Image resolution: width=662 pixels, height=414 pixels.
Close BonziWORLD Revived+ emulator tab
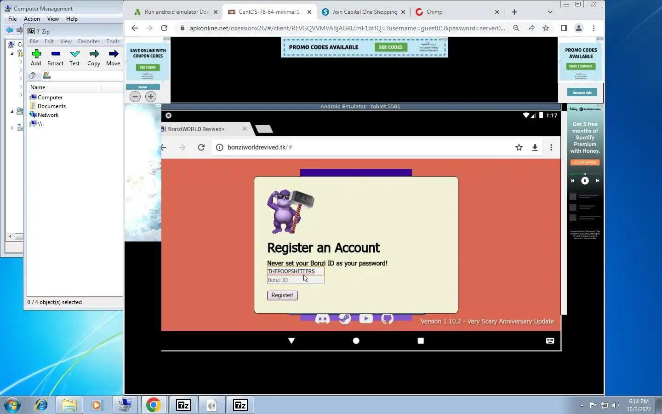245,129
